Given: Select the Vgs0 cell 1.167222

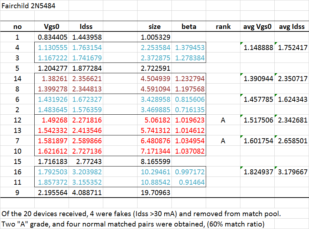Looking at the screenshot, I should pyautogui.click(x=52, y=58).
